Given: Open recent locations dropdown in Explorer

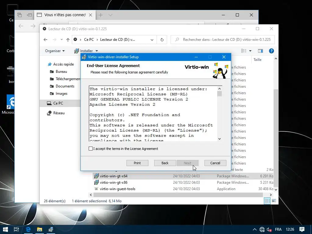Looking at the screenshot, I should (x=62, y=40).
